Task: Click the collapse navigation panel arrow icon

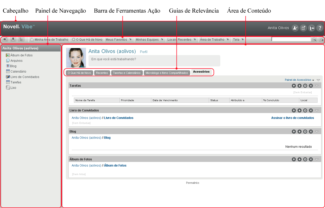Action: click(x=5, y=39)
